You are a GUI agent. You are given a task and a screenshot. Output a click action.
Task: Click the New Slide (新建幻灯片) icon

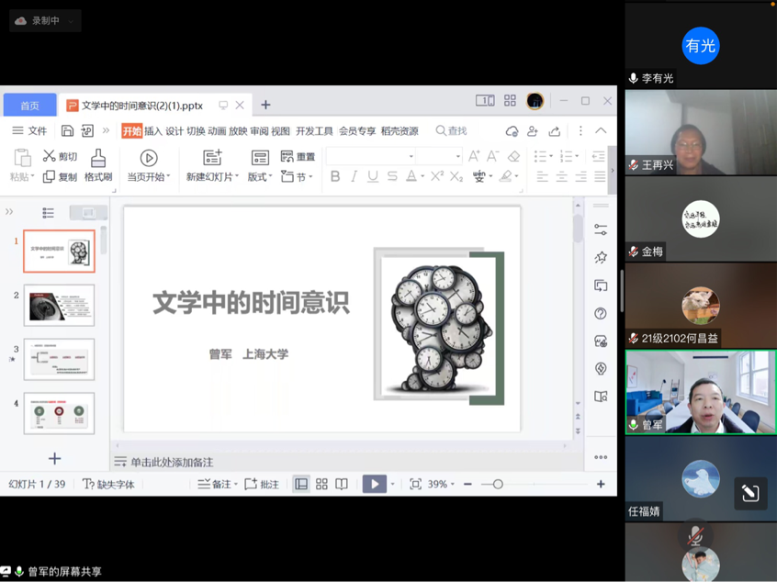pyautogui.click(x=212, y=158)
